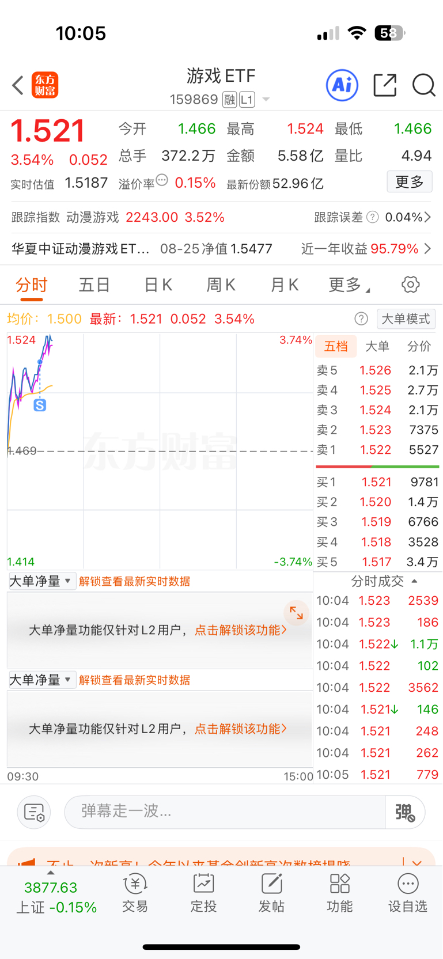Switch to the 日K tab
The height and width of the screenshot is (959, 443).
(x=158, y=285)
